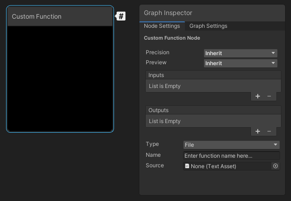
Task: Click the Outputs list header
Action: click(213, 110)
